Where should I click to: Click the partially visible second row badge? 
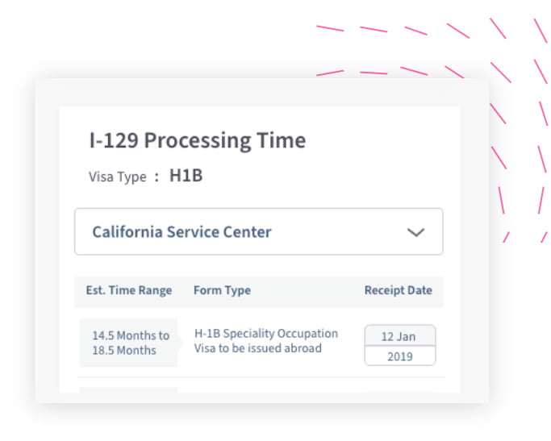[x=128, y=389]
